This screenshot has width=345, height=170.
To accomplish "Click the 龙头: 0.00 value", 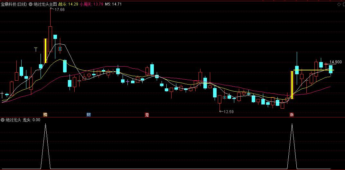I will pos(32,120).
